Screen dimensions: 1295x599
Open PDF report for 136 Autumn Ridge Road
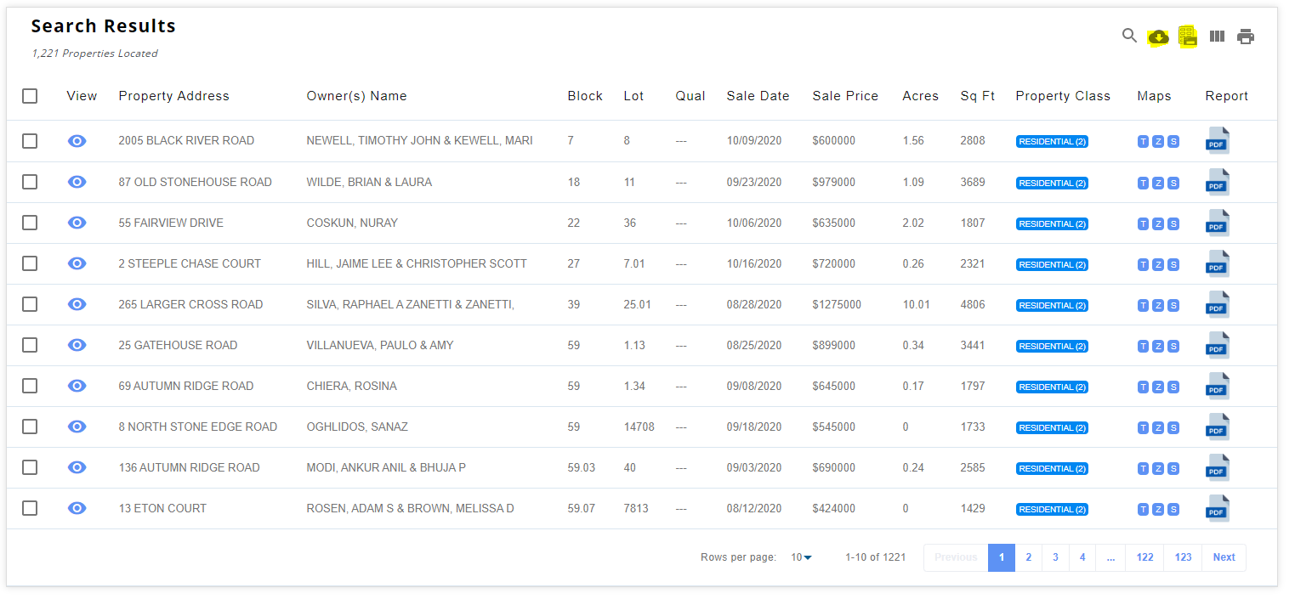pyautogui.click(x=1217, y=467)
